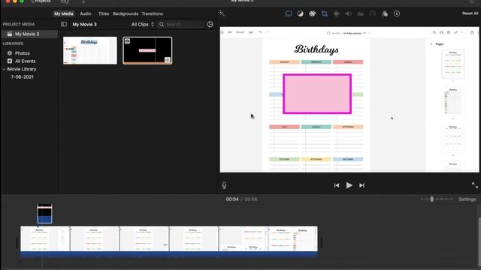The width and height of the screenshot is (481, 270).
Task: Collapse the iMovie Library disclosure arrow
Action: point(4,69)
